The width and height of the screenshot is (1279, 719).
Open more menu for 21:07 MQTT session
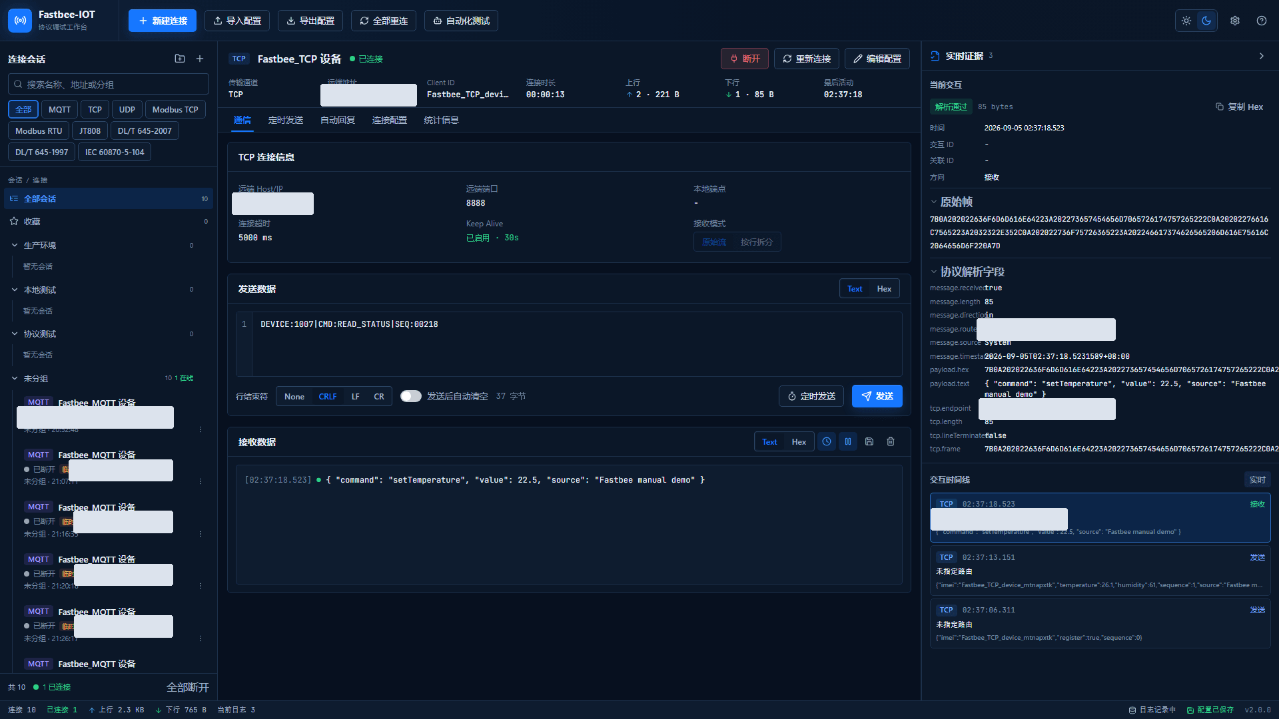point(201,481)
